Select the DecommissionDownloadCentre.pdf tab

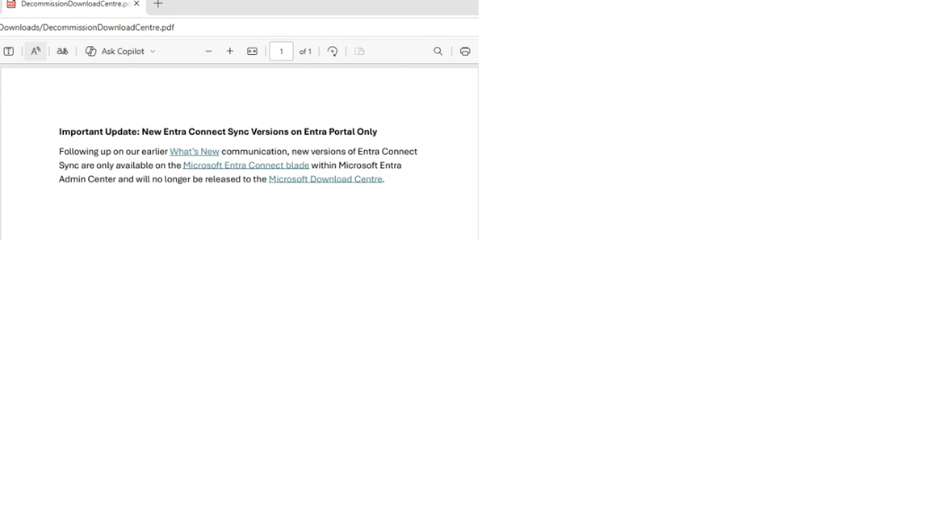coord(73,4)
